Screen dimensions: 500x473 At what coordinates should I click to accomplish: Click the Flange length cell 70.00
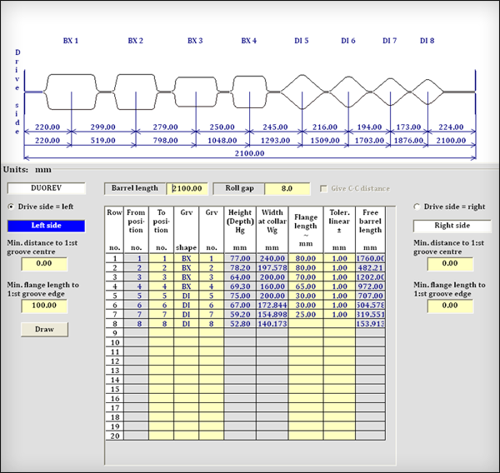click(x=306, y=277)
